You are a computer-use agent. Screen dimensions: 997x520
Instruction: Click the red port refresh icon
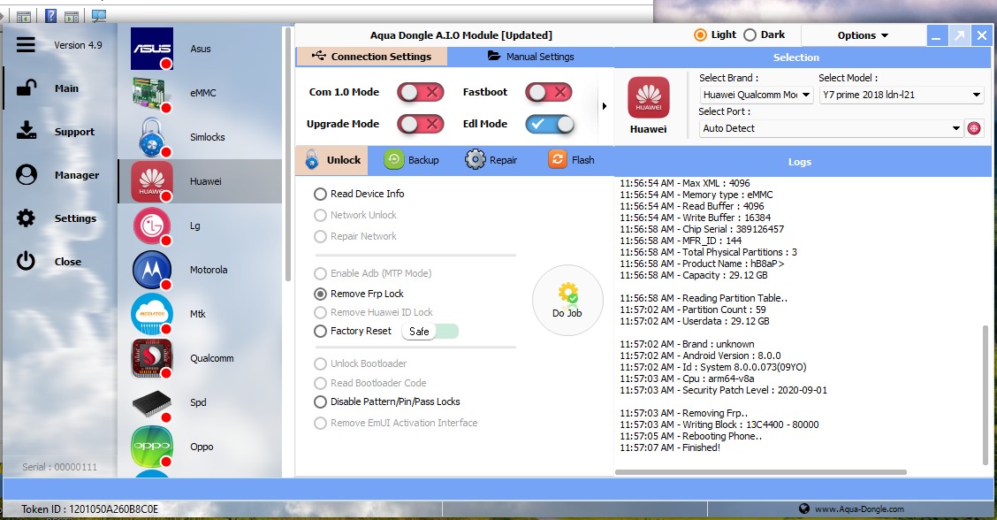tap(973, 128)
